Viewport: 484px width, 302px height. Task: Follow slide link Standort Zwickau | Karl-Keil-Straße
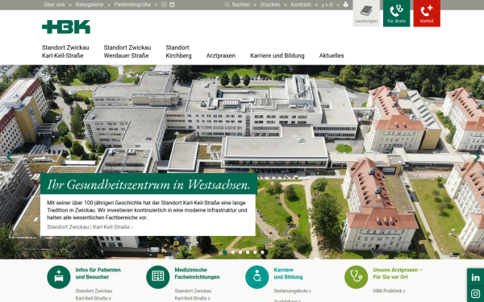90,227
